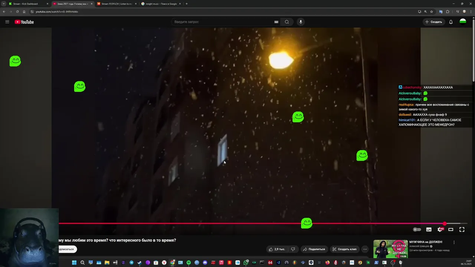Screen dimensions: 475x267
Task: Click chat message from dolbaed
Action: [423, 115]
